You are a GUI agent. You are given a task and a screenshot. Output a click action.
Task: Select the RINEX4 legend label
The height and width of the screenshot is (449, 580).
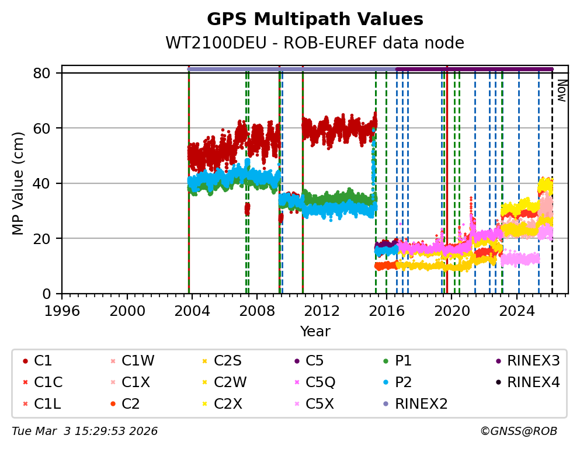(x=533, y=382)
